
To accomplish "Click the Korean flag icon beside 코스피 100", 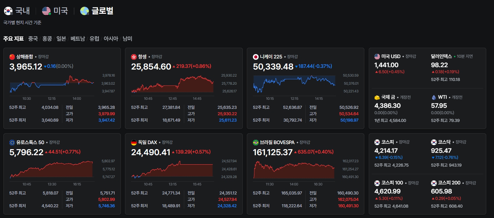I will point(377,183).
